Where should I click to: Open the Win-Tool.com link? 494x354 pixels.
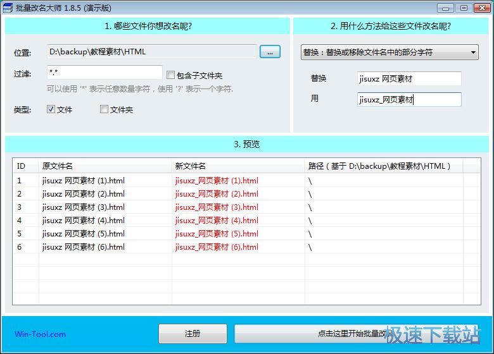(x=41, y=334)
